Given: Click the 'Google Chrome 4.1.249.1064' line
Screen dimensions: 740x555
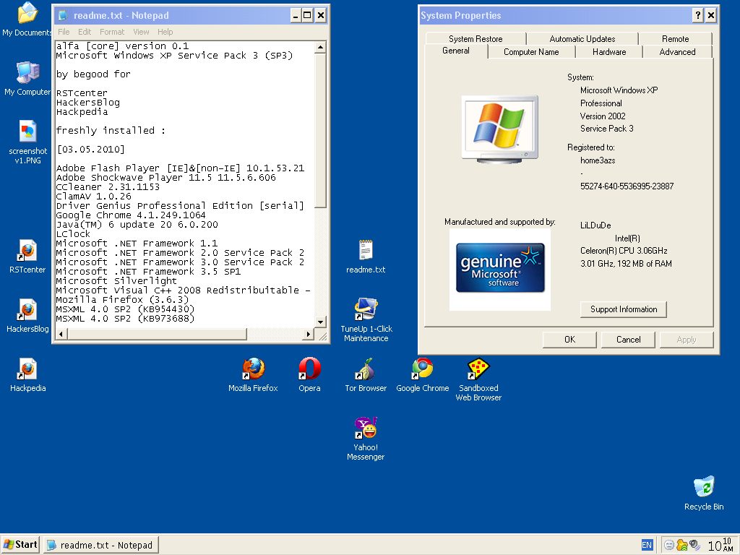Looking at the screenshot, I should (x=131, y=215).
